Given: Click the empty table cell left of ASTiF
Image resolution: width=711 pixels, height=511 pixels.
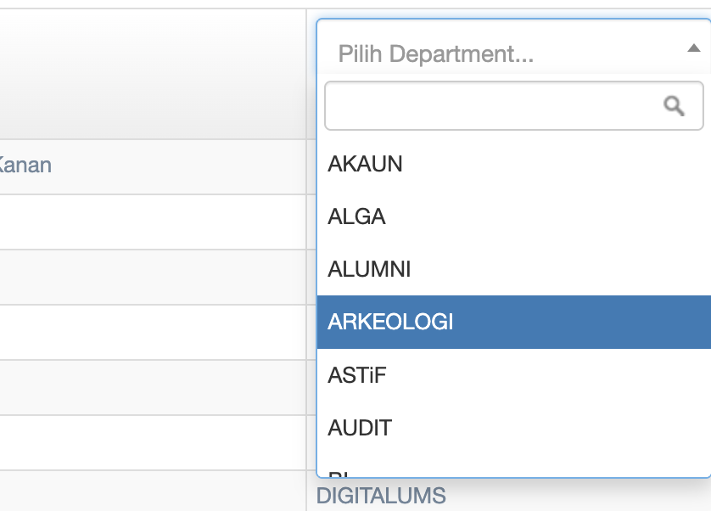Looking at the screenshot, I should click(153, 387).
